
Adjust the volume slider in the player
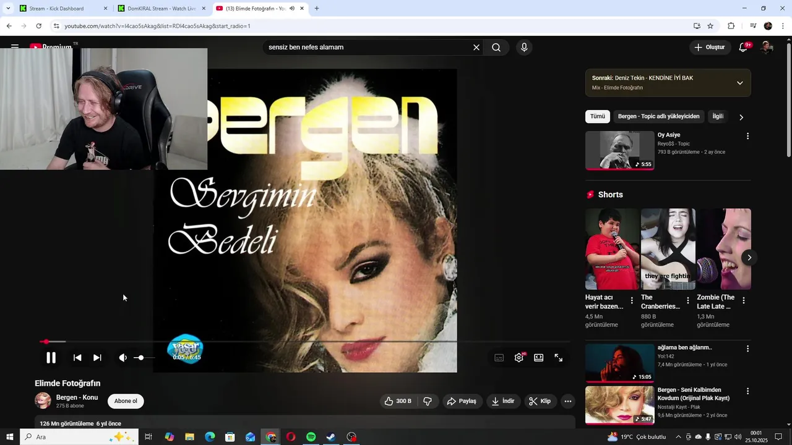click(144, 357)
